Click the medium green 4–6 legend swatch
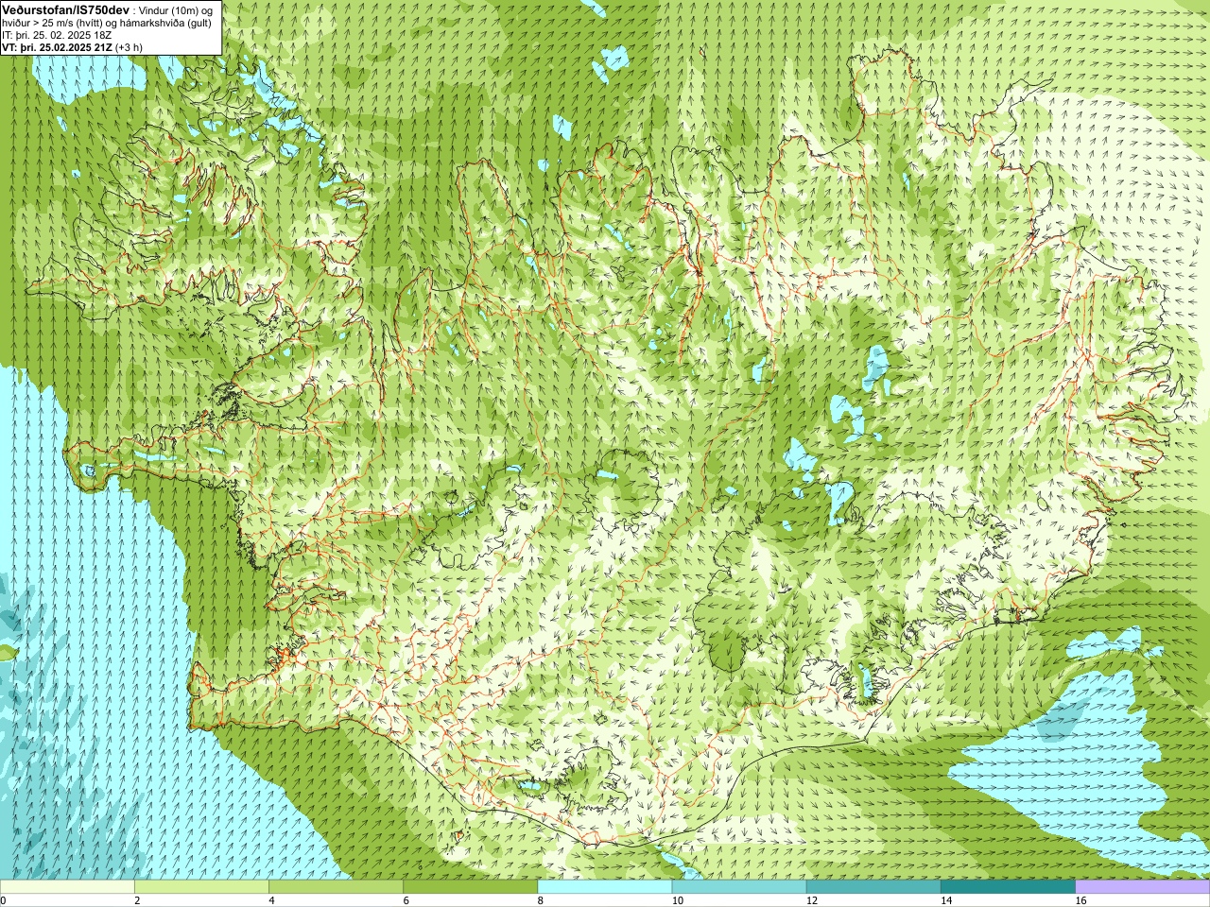This screenshot has height=907, width=1210. click(336, 887)
